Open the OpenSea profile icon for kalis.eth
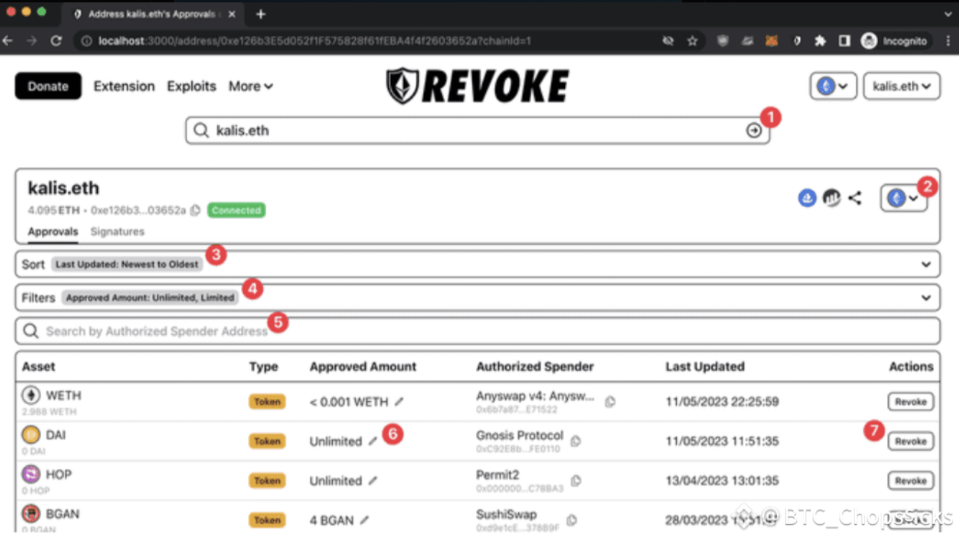959x538 pixels. 807,198
